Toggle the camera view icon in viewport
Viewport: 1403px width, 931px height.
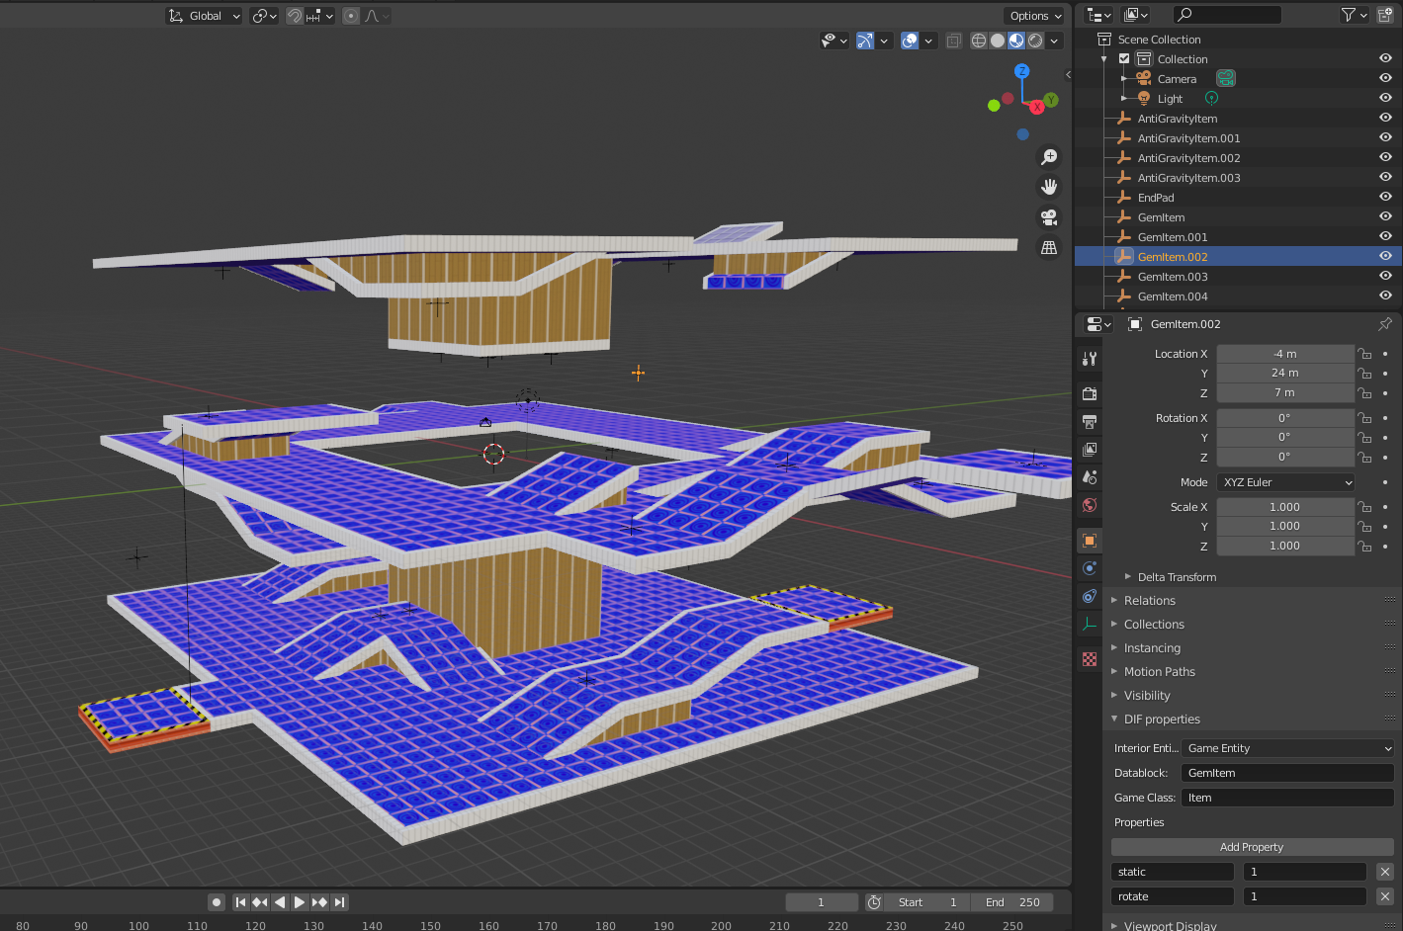pos(1049,217)
